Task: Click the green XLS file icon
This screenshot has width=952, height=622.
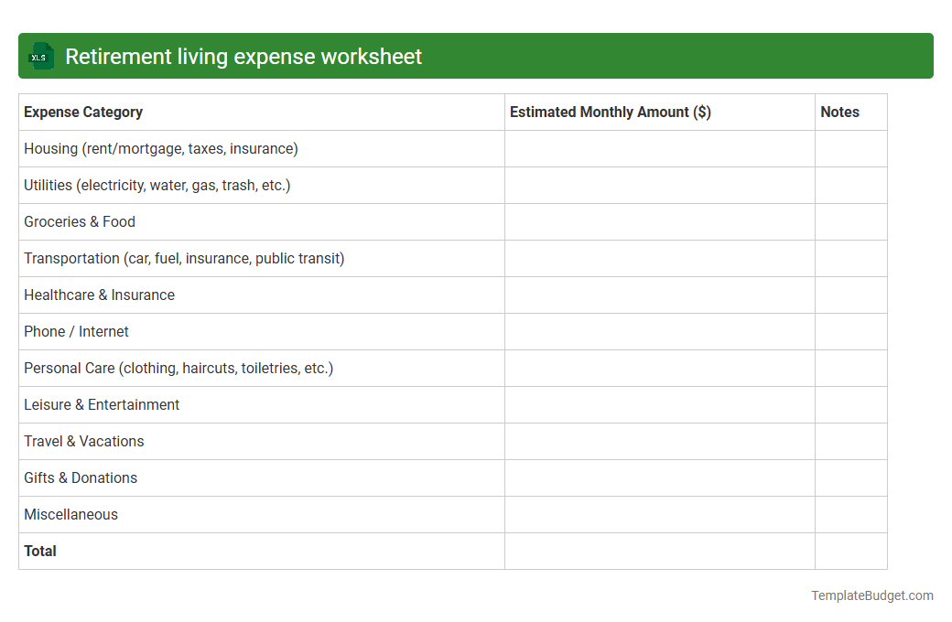Action: (40, 56)
